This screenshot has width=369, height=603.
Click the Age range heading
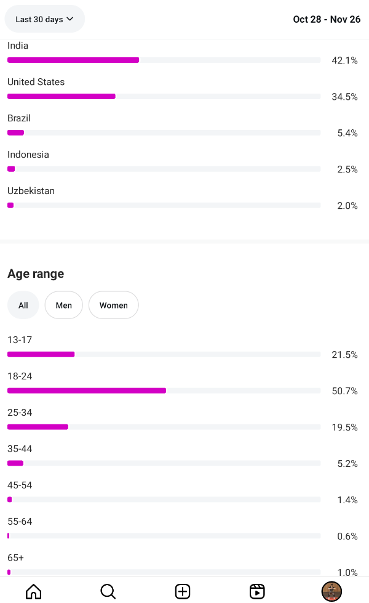[x=36, y=273]
